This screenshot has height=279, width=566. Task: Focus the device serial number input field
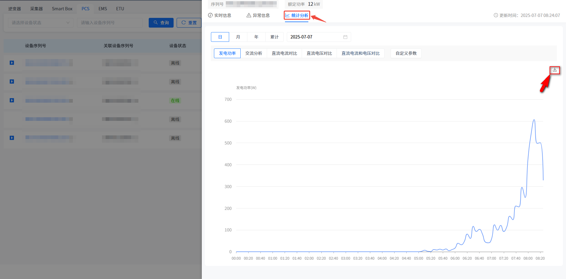[110, 23]
